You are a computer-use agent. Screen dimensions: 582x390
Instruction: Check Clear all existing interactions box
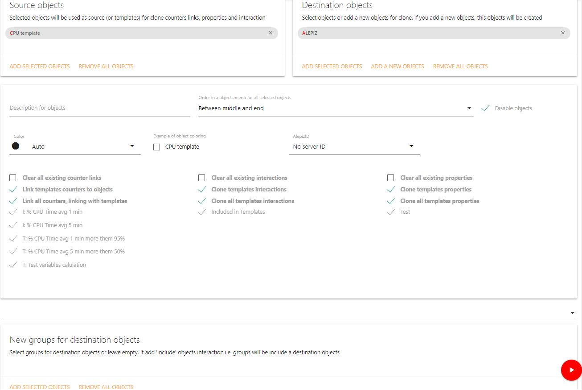(202, 178)
